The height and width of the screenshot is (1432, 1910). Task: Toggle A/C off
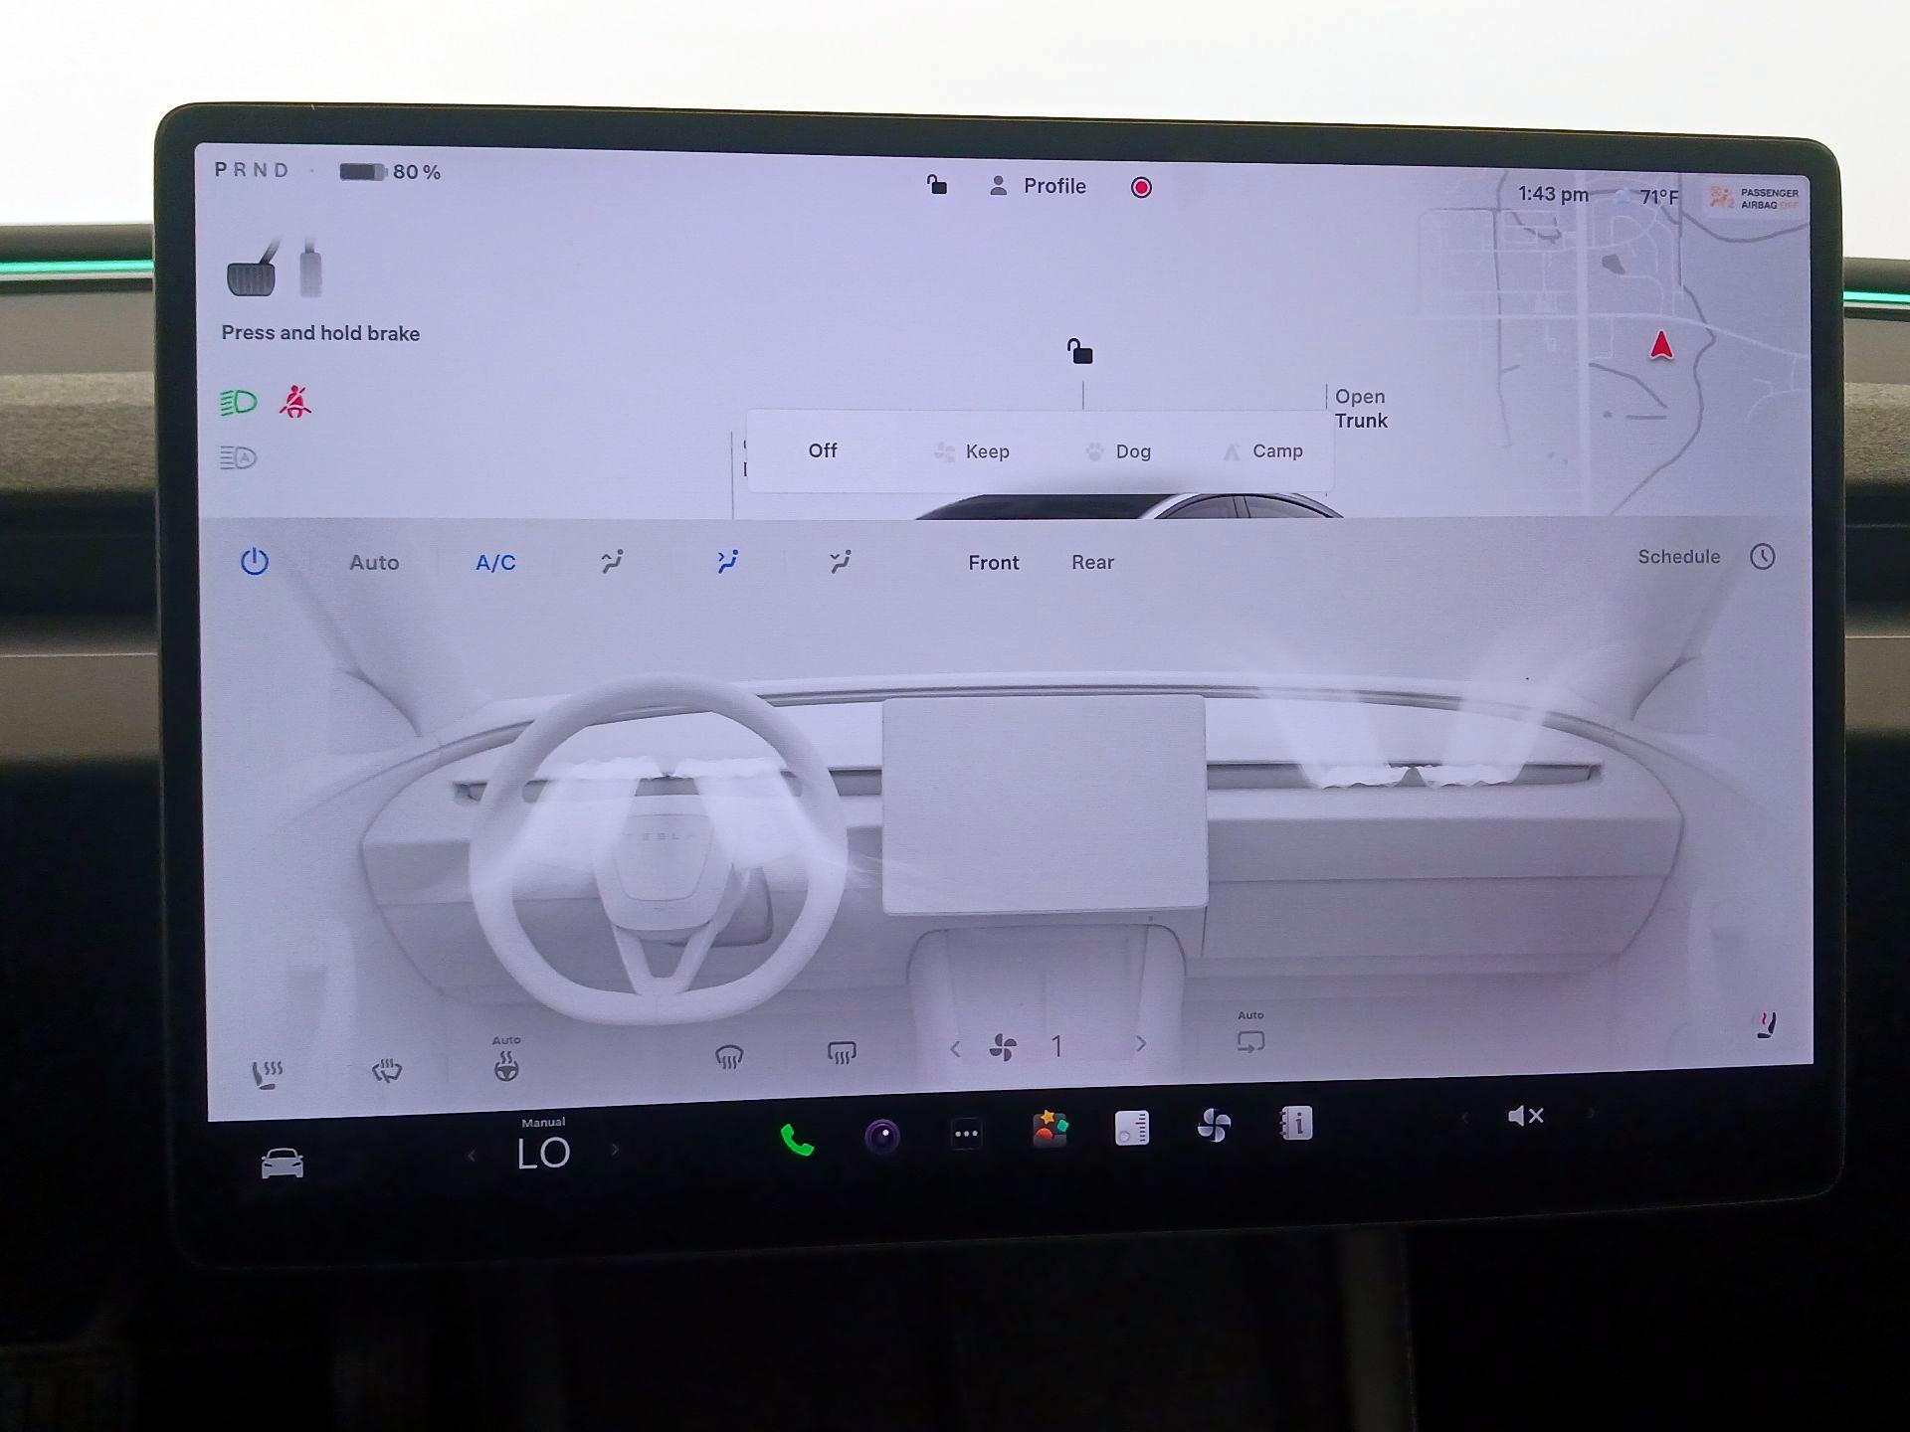[494, 562]
